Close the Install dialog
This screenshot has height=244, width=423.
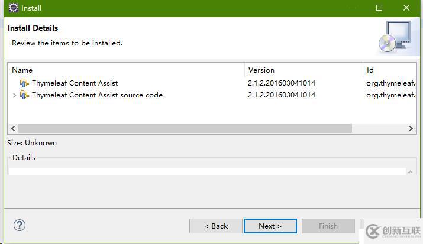(x=406, y=8)
